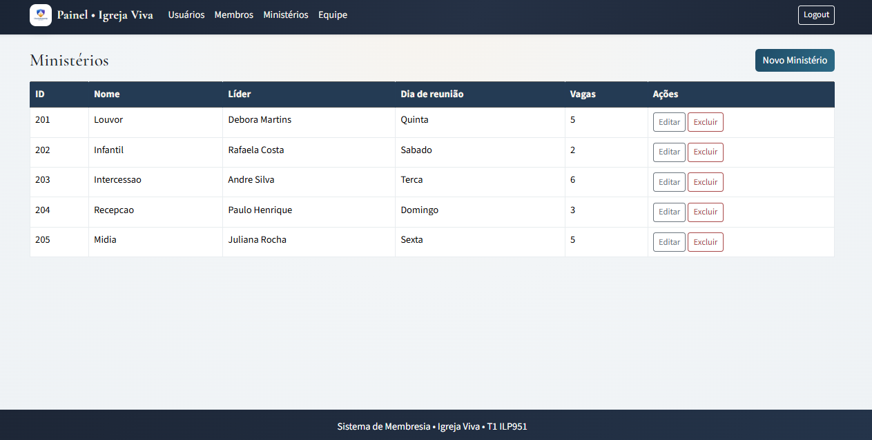872x440 pixels.
Task: Edit the Intercessao ministry entry
Action: pyautogui.click(x=669, y=182)
